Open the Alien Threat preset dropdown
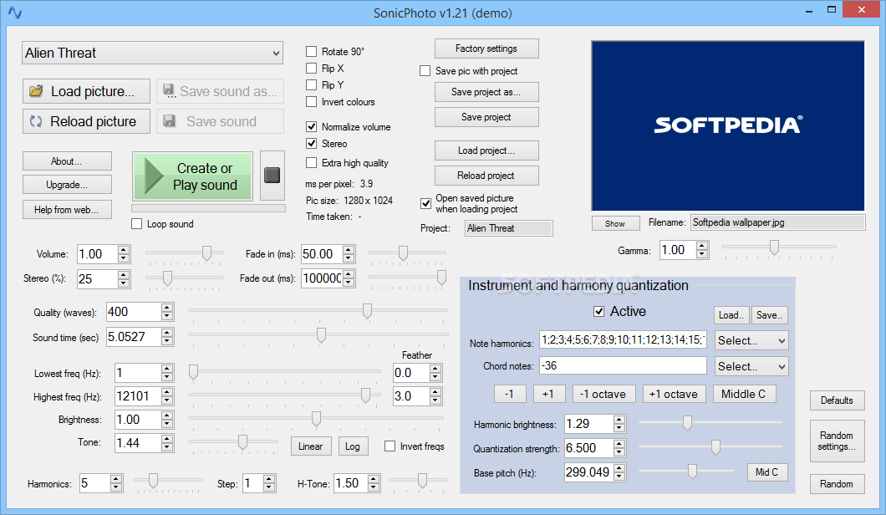Screen dimensions: 886x515 [153, 54]
